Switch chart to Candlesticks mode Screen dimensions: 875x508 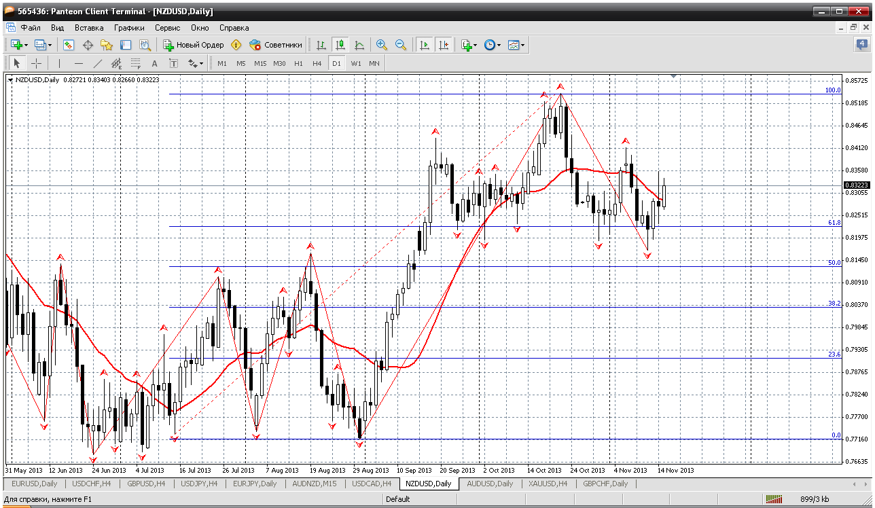[340, 45]
